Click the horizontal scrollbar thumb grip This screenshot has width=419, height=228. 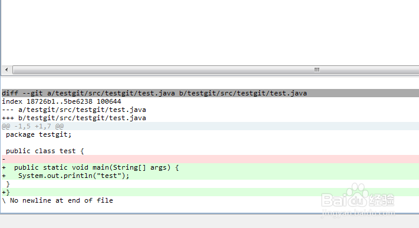[316, 70]
